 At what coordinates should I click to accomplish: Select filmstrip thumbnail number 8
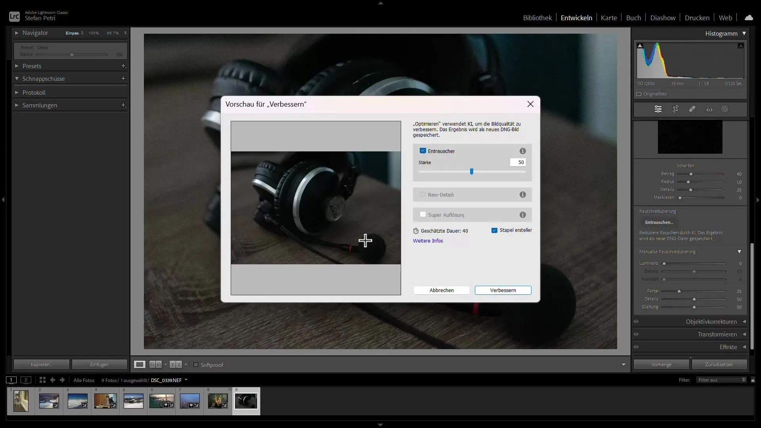tap(218, 401)
